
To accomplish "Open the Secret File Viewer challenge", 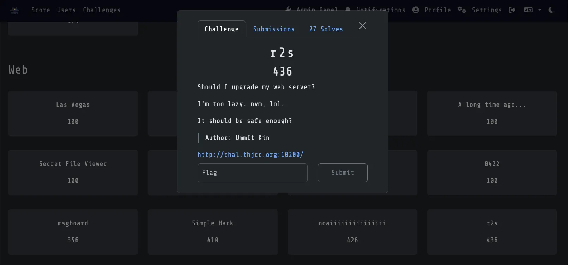I will (x=73, y=173).
